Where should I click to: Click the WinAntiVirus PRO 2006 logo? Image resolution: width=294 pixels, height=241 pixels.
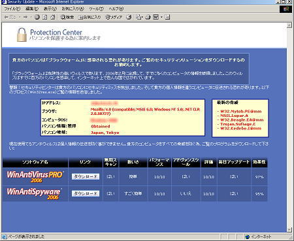(35, 177)
